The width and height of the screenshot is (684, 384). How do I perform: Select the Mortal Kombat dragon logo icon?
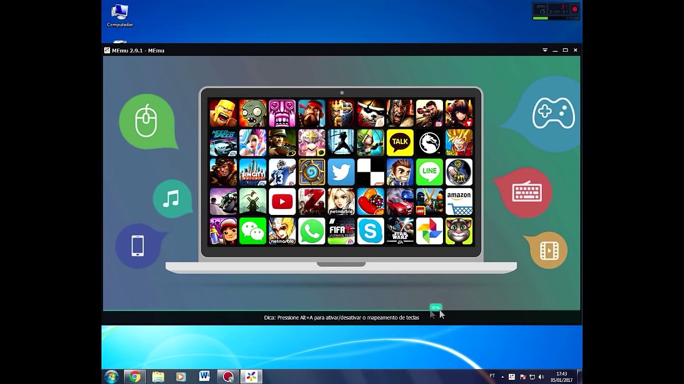(x=430, y=142)
